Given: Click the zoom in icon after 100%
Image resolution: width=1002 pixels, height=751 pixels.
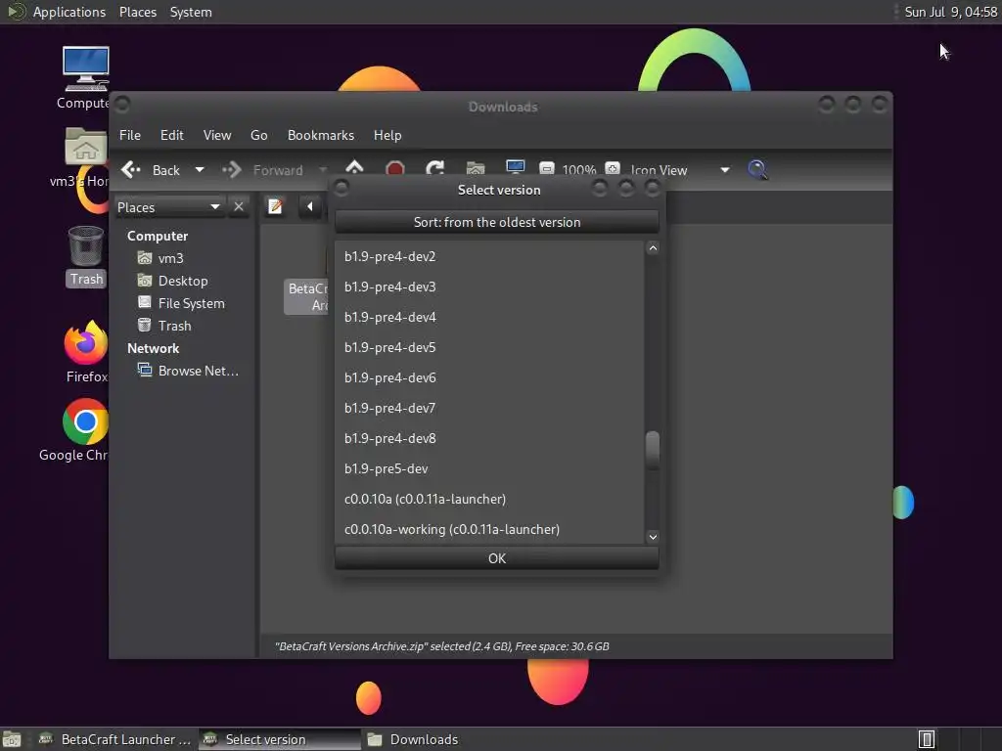Looking at the screenshot, I should pyautogui.click(x=613, y=169).
